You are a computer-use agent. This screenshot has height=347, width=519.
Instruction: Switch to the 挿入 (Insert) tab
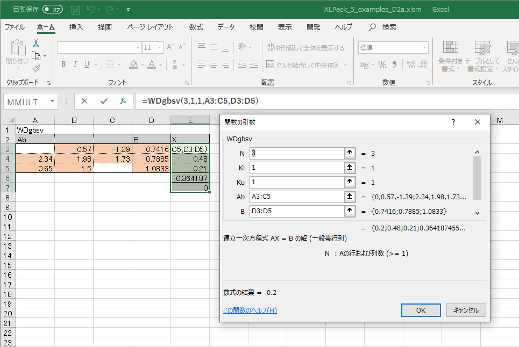click(x=76, y=27)
